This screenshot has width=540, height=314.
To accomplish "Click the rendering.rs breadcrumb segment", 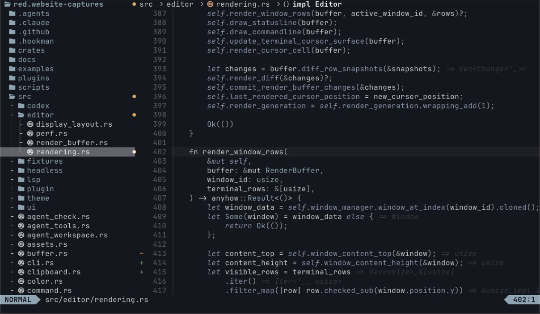I will click(x=243, y=4).
